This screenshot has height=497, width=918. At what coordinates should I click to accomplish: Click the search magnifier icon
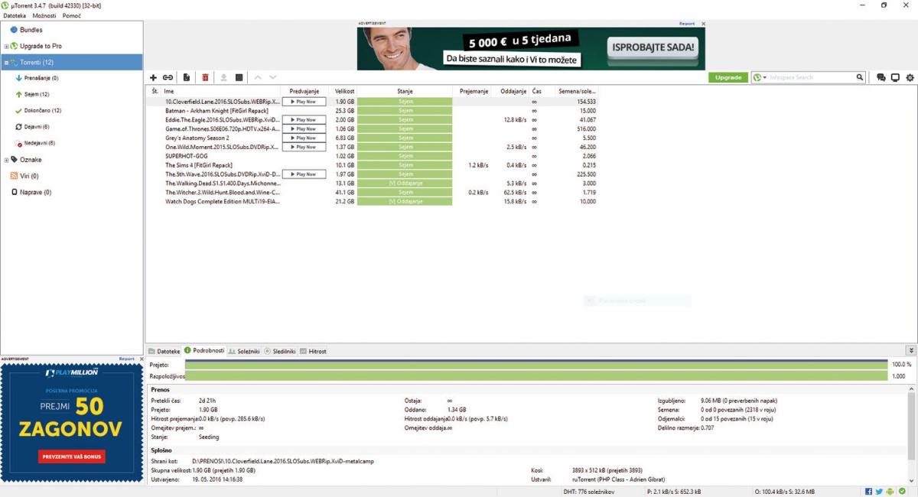click(860, 77)
